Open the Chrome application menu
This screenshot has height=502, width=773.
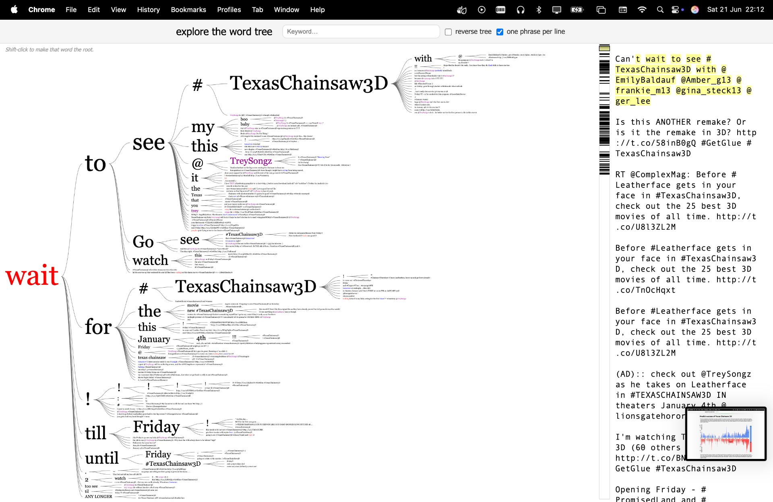pyautogui.click(x=41, y=10)
